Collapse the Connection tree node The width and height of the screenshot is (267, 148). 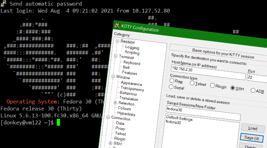[x=108, y=117]
